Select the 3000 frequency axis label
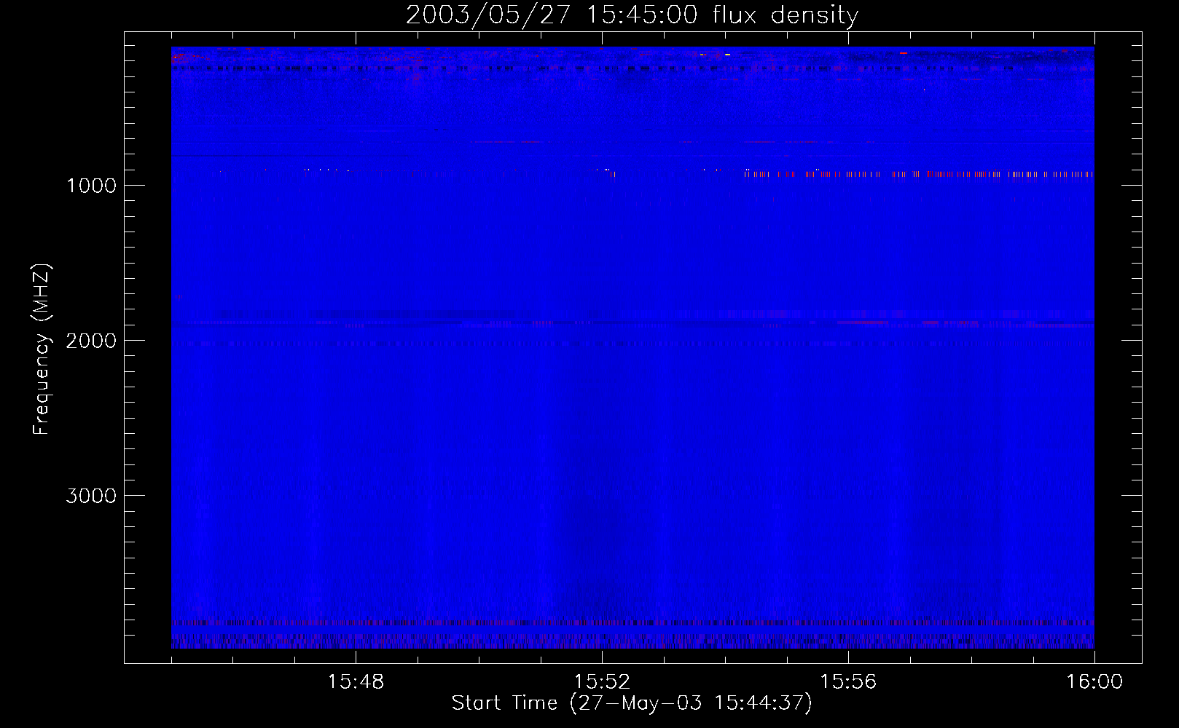Screen dimensions: 1179x728 [x=91, y=496]
